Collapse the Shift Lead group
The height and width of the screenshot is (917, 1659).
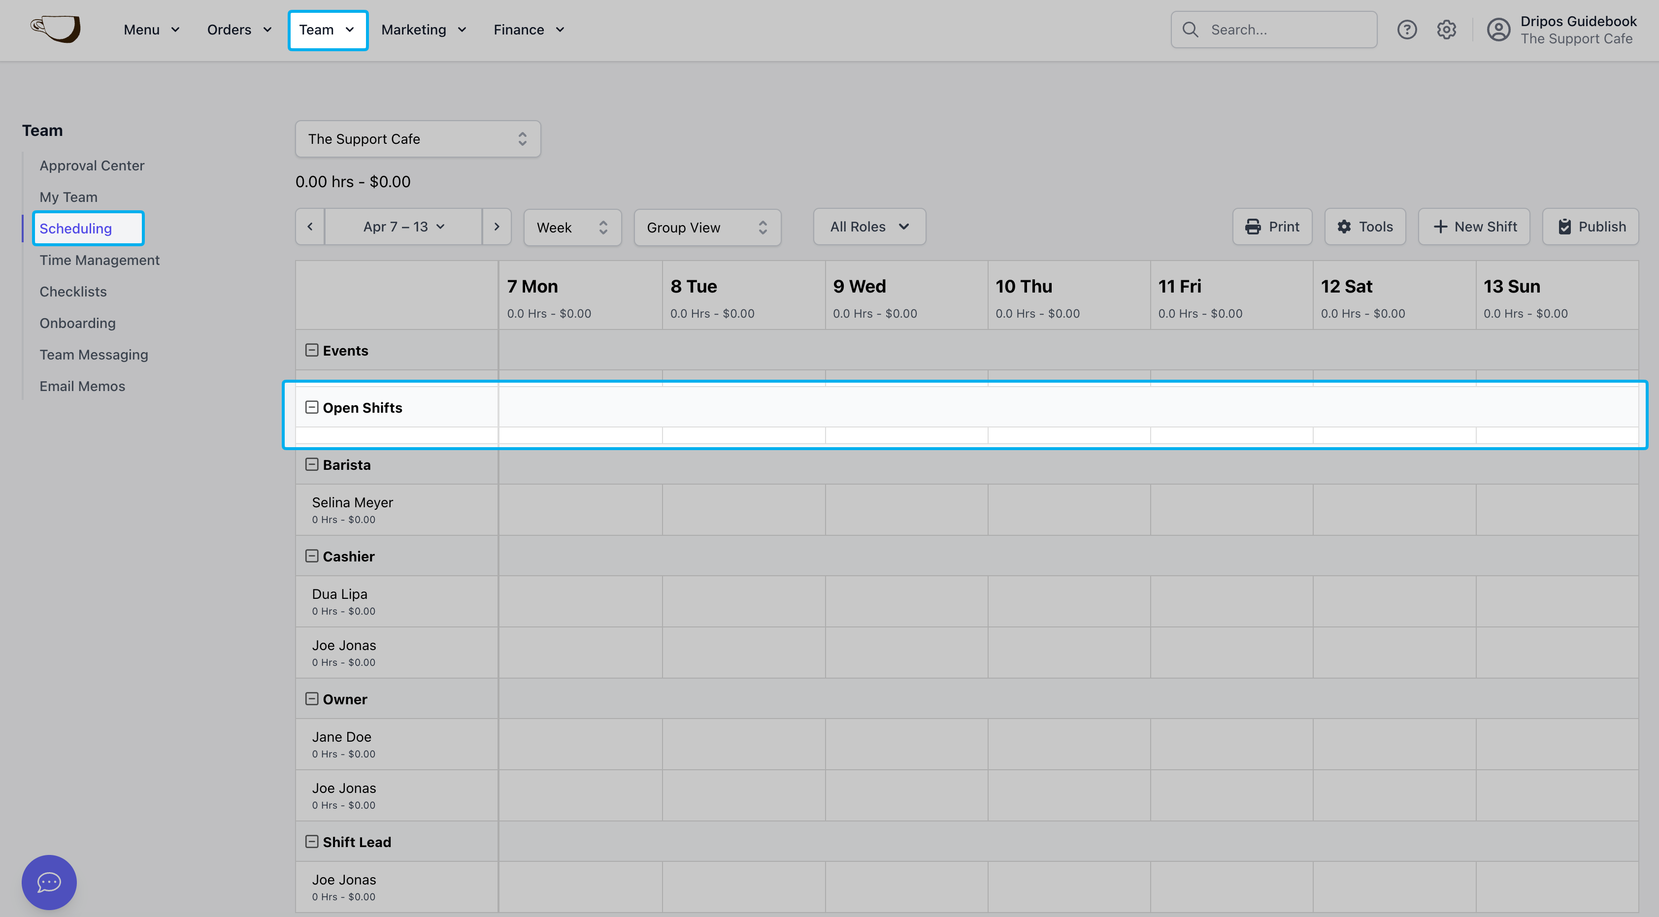[312, 842]
